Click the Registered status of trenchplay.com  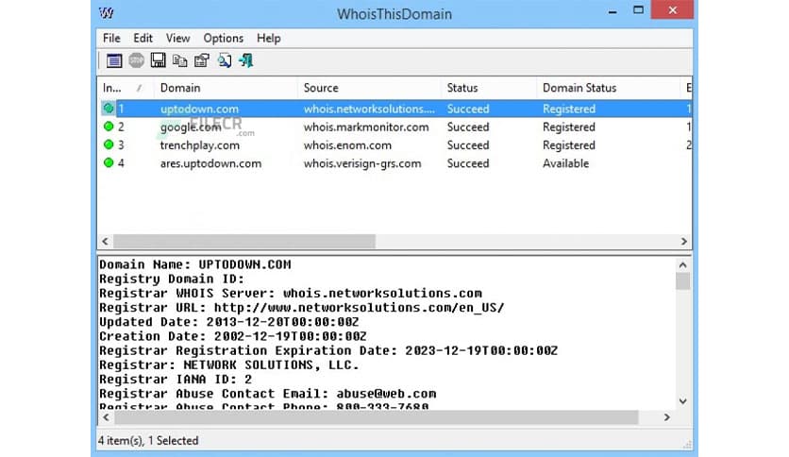coord(568,145)
